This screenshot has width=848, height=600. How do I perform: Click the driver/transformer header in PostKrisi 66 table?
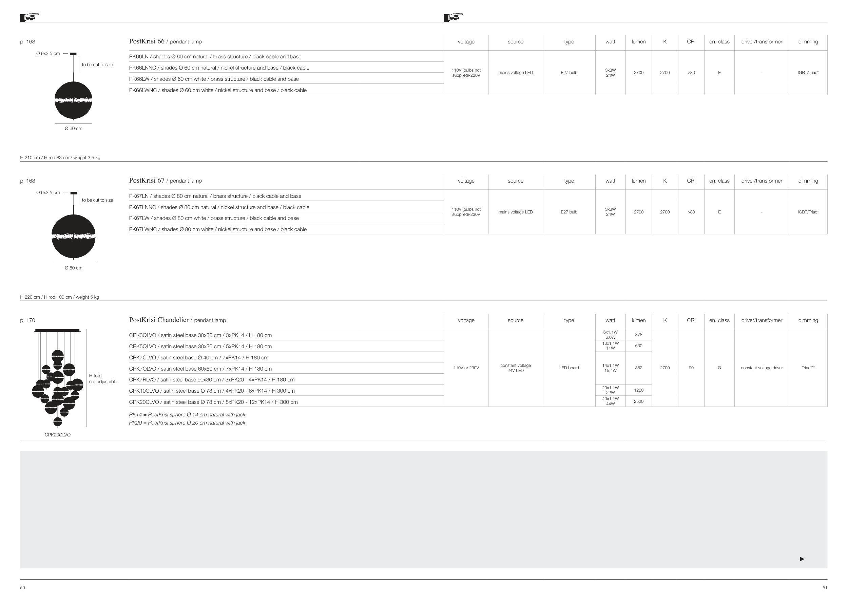[x=762, y=42]
